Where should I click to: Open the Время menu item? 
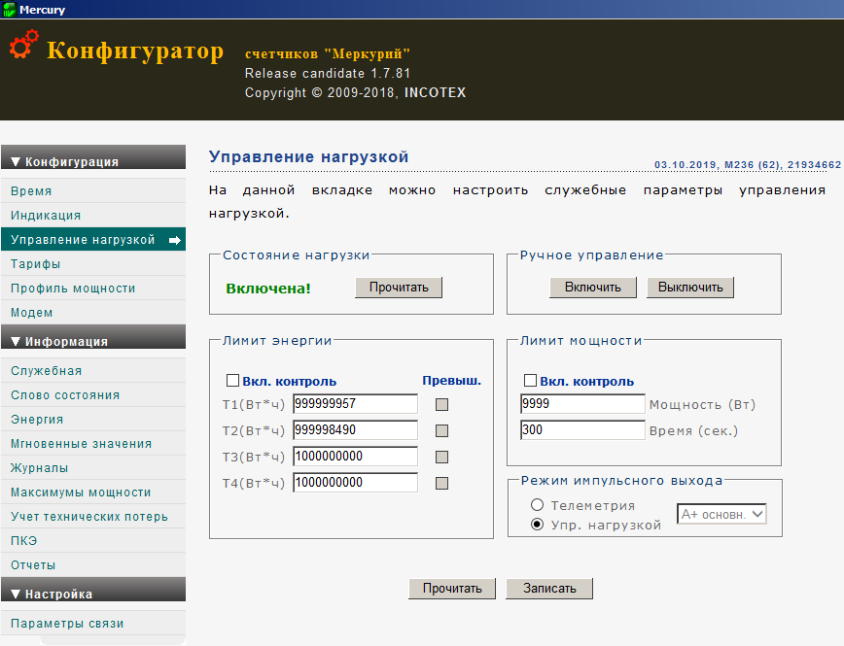click(93, 191)
